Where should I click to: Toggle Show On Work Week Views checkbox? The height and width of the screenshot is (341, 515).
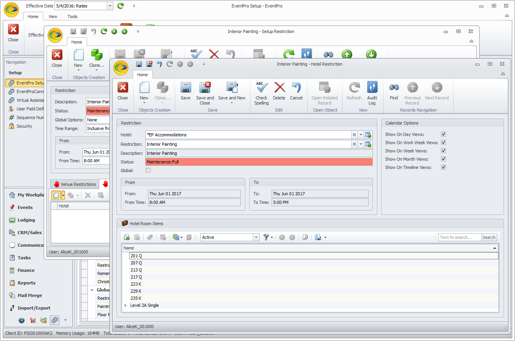[444, 143]
